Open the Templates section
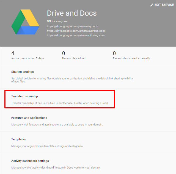Screen dimensions: 176x174 pyautogui.click(x=18, y=139)
